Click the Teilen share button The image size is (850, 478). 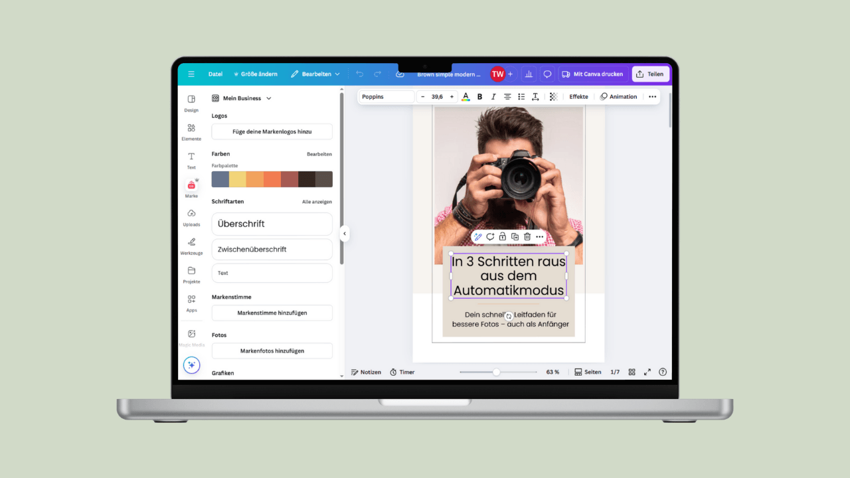click(650, 74)
